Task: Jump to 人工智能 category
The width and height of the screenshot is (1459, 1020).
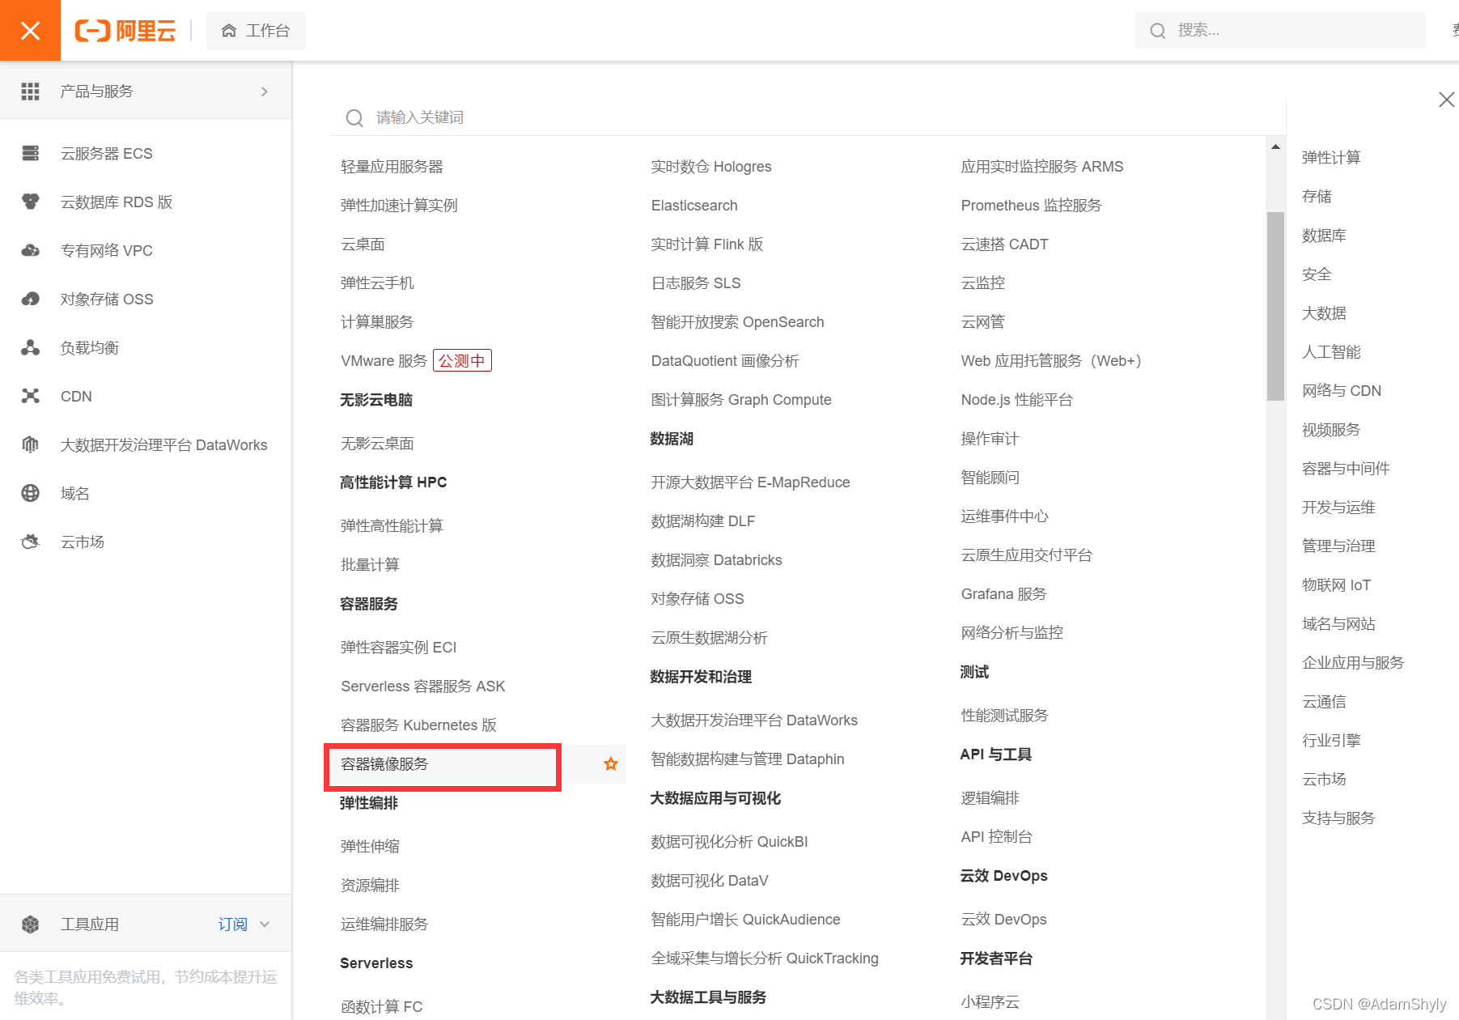Action: pos(1331,352)
